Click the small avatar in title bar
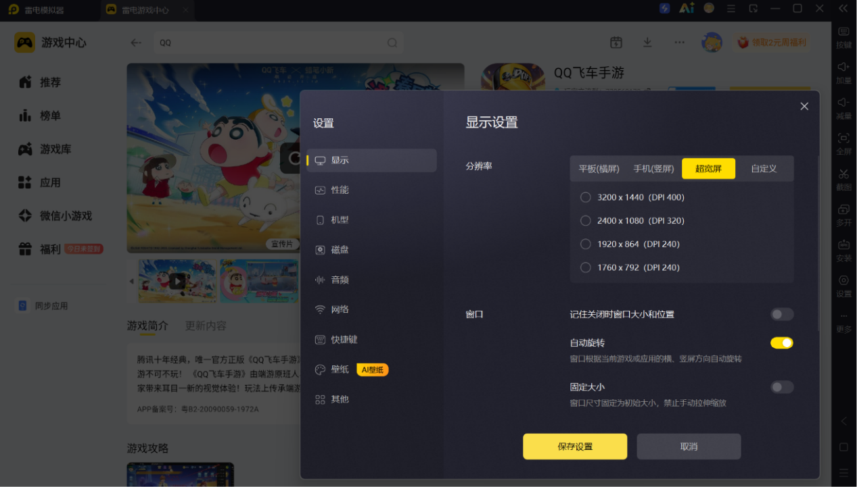This screenshot has height=487, width=857. coord(709,8)
